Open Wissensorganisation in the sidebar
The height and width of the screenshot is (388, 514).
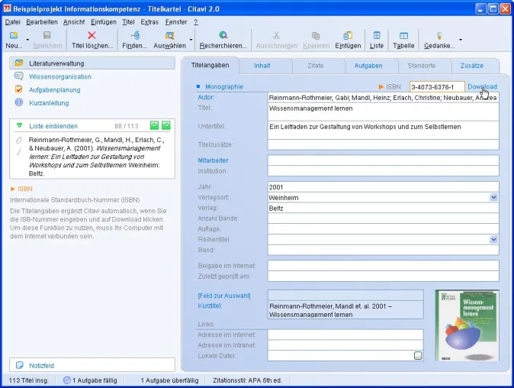[60, 76]
